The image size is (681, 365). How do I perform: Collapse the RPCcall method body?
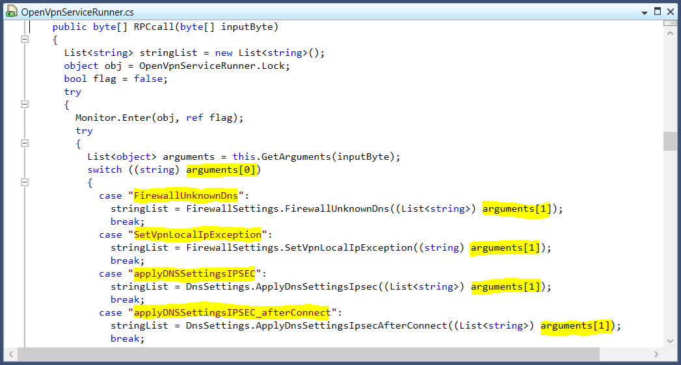pyautogui.click(x=25, y=39)
